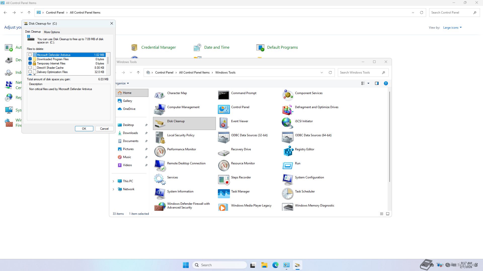Uncheck the Downloaded Program Files checkbox
The height and width of the screenshot is (271, 483).
(30, 59)
